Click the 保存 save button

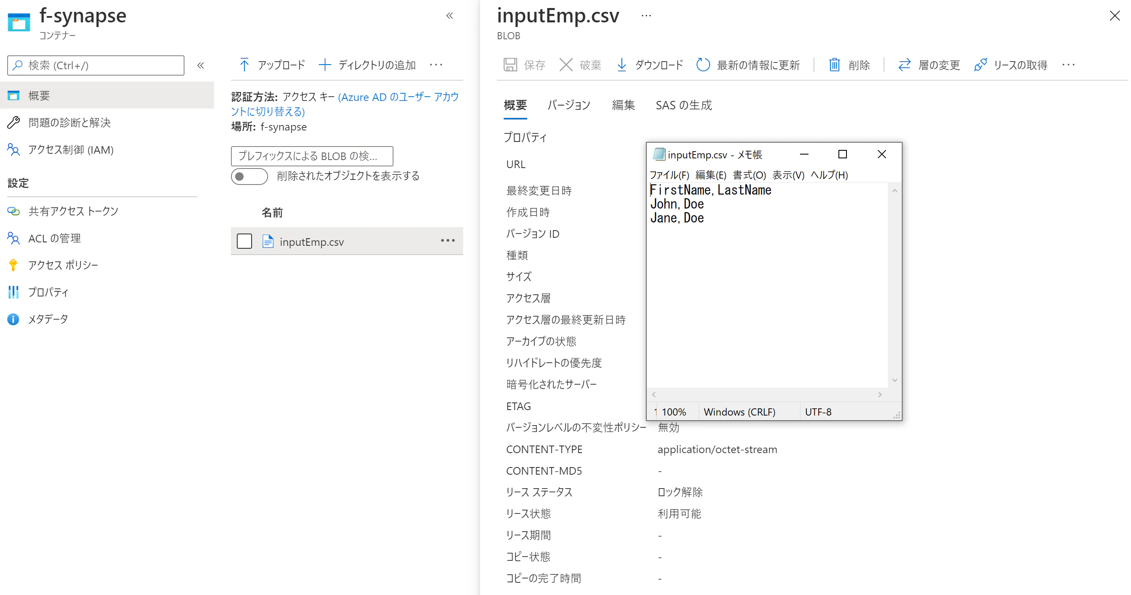point(524,65)
